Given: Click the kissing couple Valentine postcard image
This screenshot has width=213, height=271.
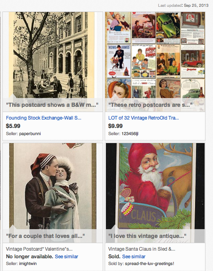Looking at the screenshot, I should tap(53, 186).
